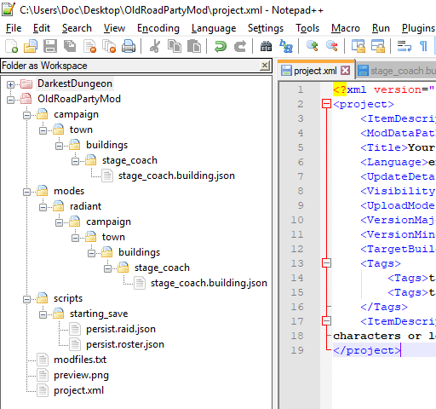Viewport: 436px width, 409px height.
Task: Toggle synchronize horizontal scrolling
Action: tap(378, 46)
